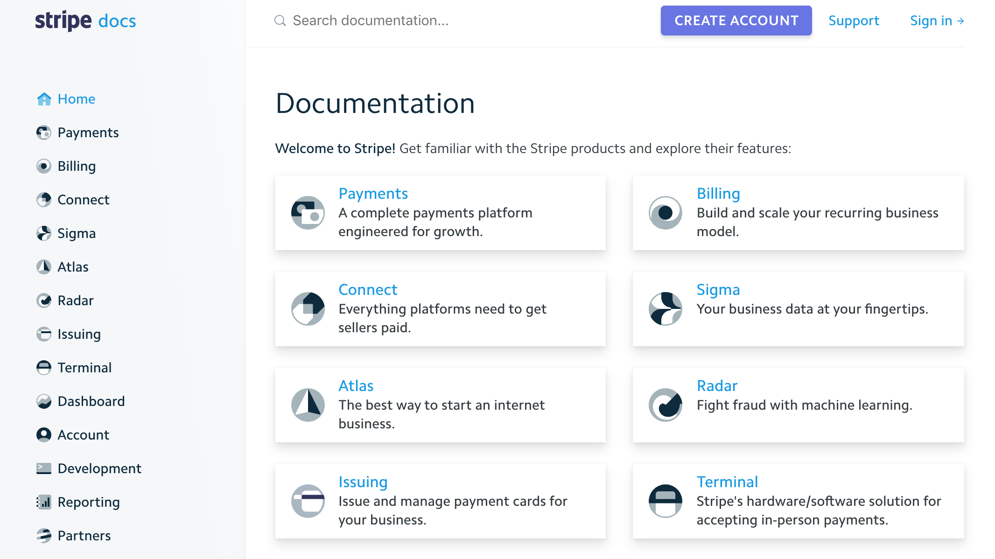995x559 pixels.
Task: Click the Radar card icon
Action: (666, 405)
